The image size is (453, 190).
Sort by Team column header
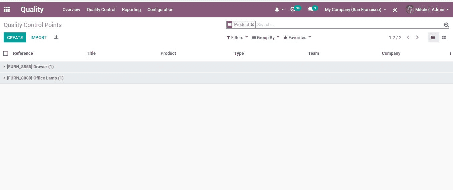(x=313, y=53)
